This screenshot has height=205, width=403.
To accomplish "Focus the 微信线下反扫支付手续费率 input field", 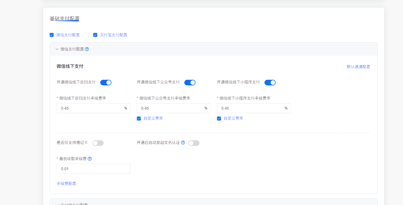I will [89, 108].
